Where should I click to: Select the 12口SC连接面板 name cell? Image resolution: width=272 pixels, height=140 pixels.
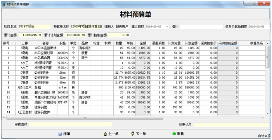click(45, 48)
